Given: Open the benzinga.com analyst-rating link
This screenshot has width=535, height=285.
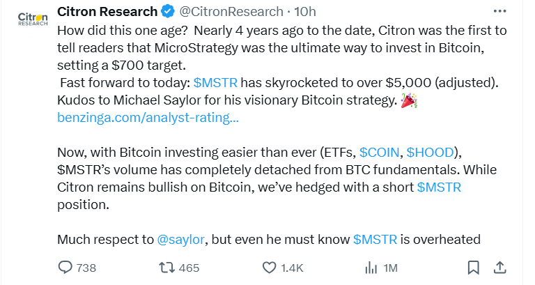Looking at the screenshot, I should [x=148, y=118].
